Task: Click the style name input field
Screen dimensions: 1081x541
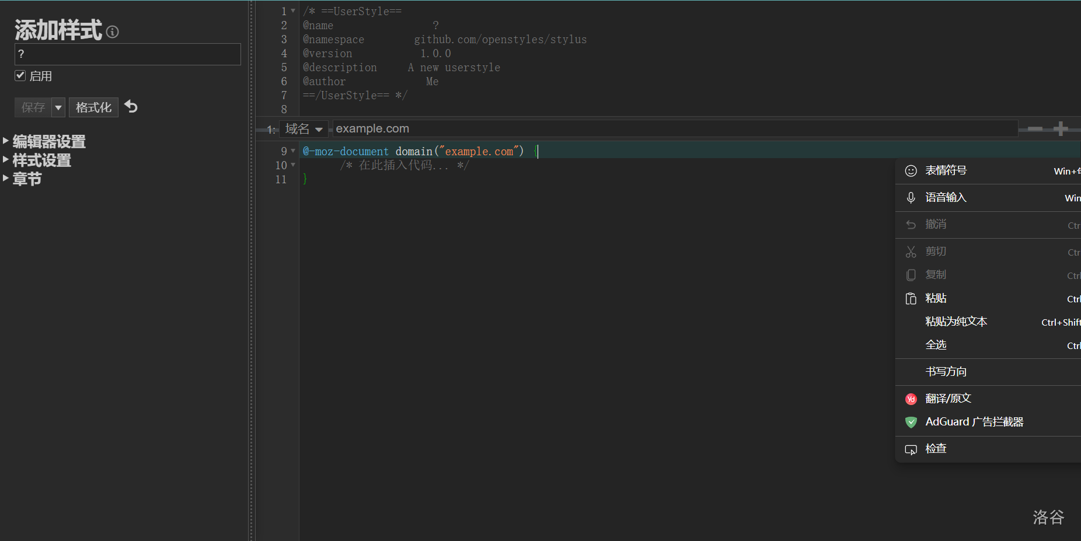Action: (127, 54)
